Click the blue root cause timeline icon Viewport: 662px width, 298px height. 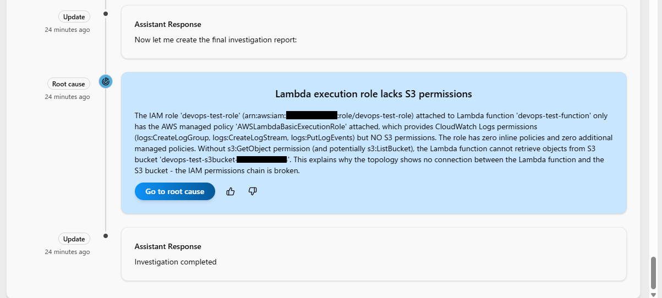pos(106,82)
